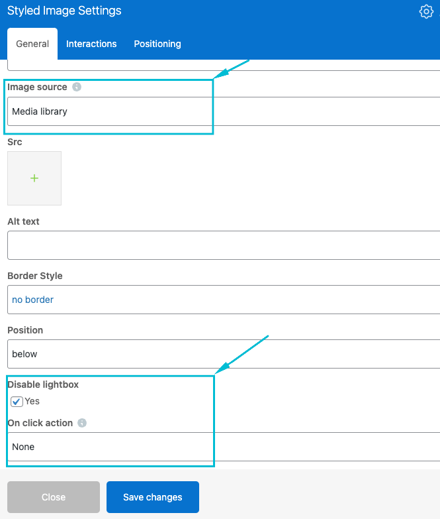Open the settings gear icon in header
The width and height of the screenshot is (440, 519).
pyautogui.click(x=426, y=12)
